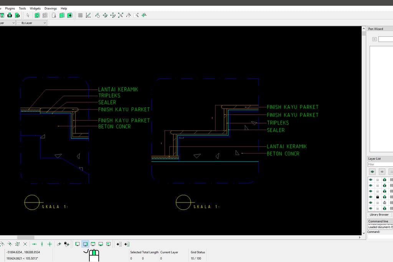Click the Copy toolbar icon
The width and height of the screenshot is (393, 262).
[x=62, y=15]
